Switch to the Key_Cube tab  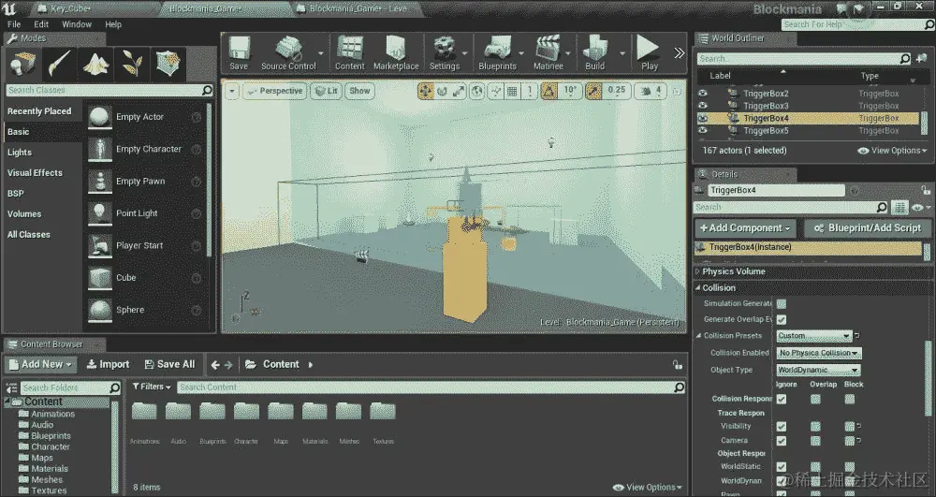click(x=70, y=8)
